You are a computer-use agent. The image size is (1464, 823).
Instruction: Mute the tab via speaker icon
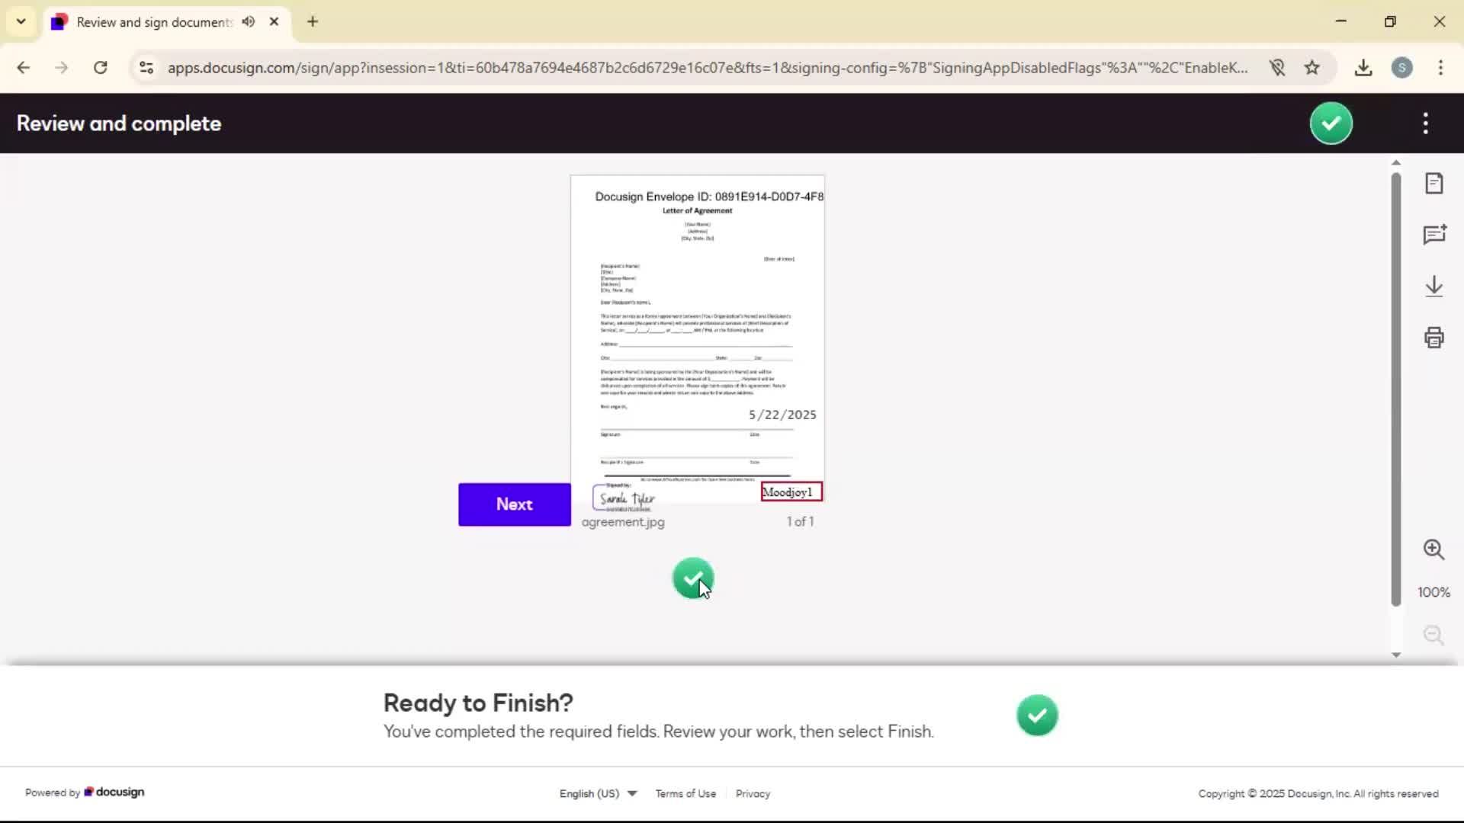pyautogui.click(x=249, y=22)
